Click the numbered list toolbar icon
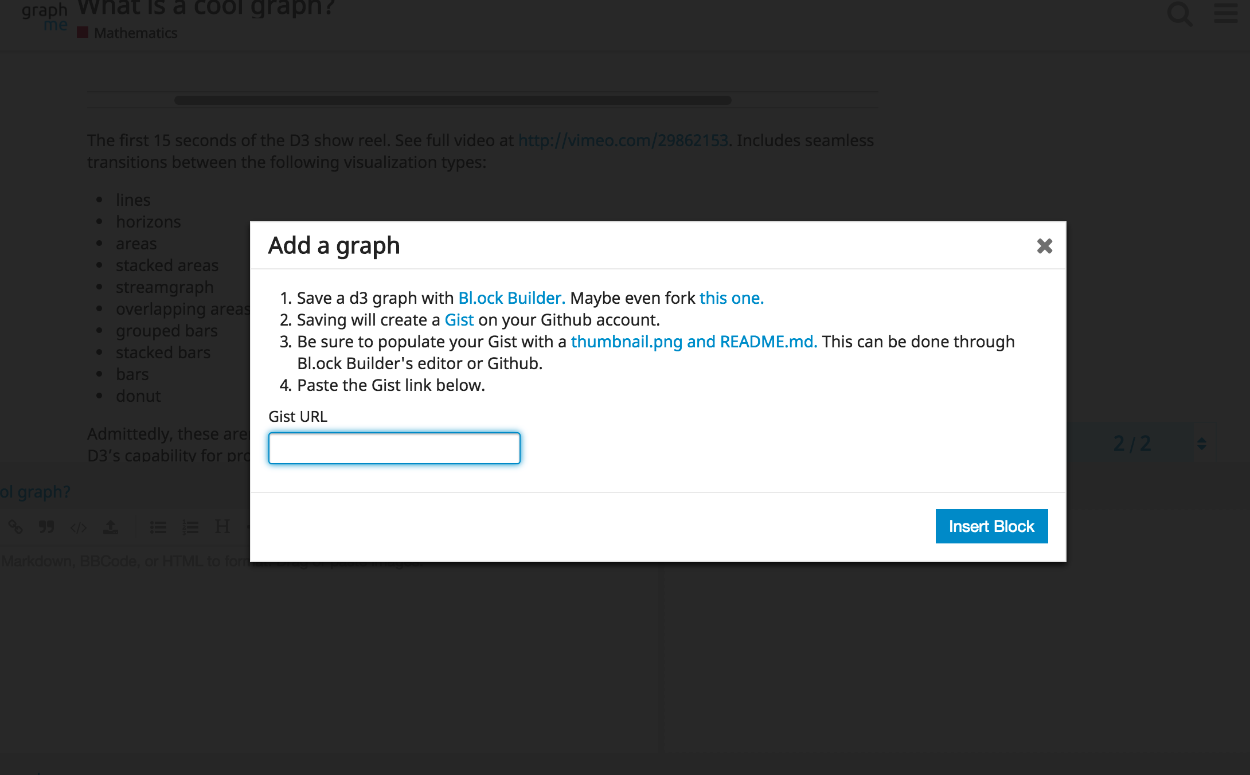 coord(190,527)
